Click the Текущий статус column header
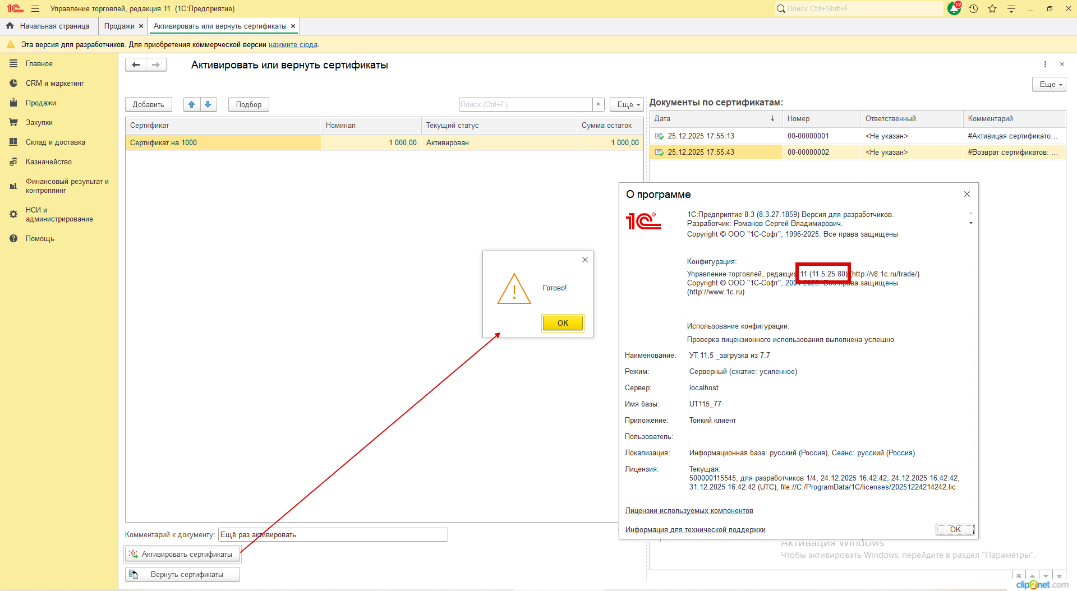This screenshot has width=1077, height=591. 499,126
